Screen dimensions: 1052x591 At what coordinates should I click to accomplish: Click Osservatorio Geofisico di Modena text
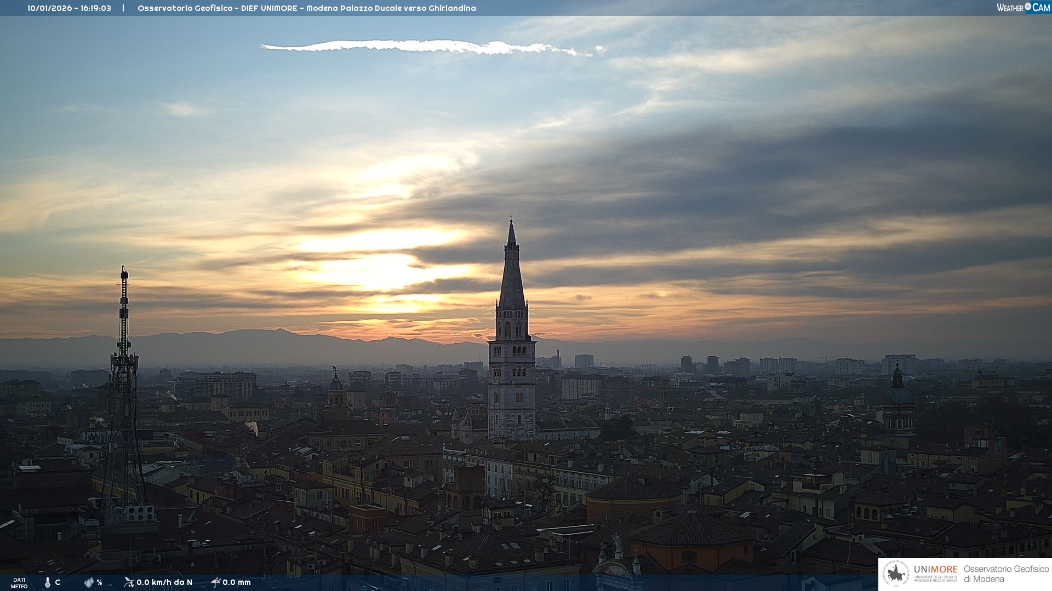click(1006, 573)
